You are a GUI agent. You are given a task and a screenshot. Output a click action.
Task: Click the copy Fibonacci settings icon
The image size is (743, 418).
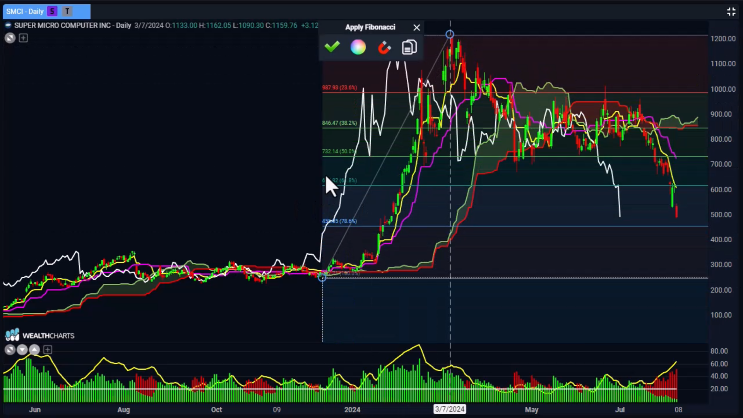tap(409, 47)
